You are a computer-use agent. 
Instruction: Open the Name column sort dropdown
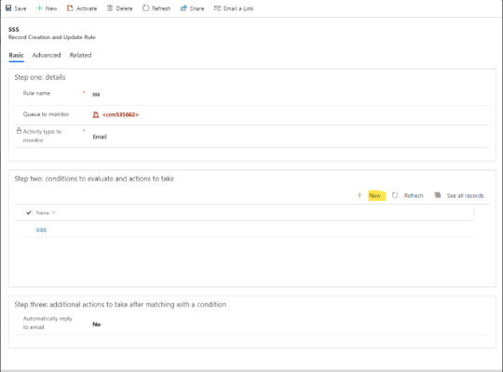[x=54, y=212]
